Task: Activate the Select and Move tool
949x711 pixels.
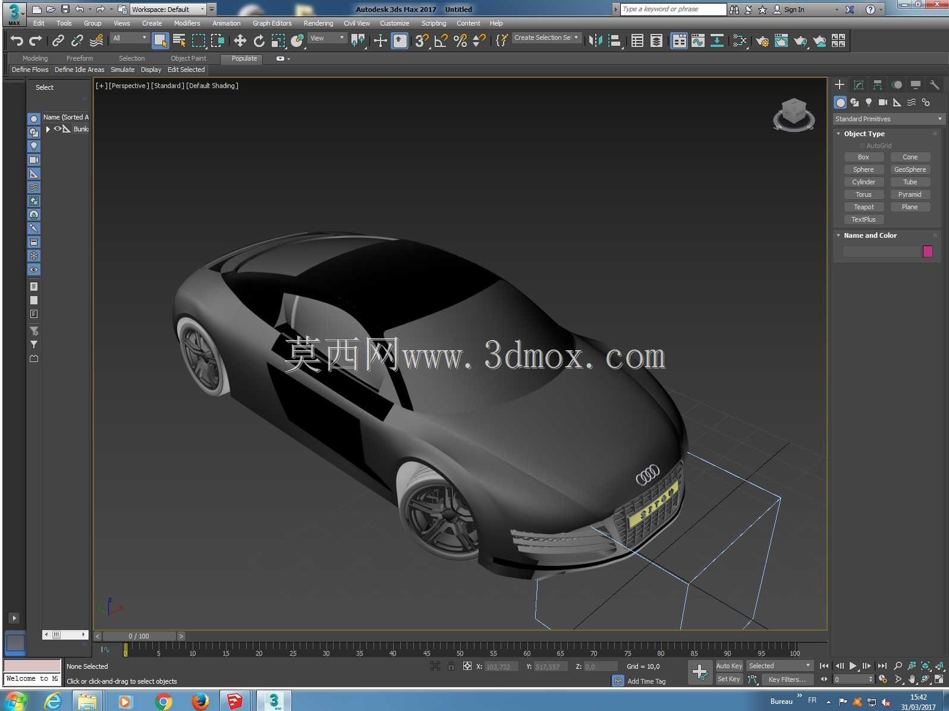Action: (x=240, y=40)
